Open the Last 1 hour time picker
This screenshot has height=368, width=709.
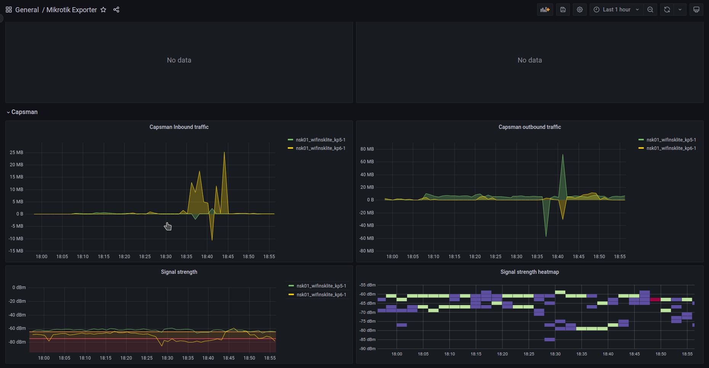[x=616, y=10]
